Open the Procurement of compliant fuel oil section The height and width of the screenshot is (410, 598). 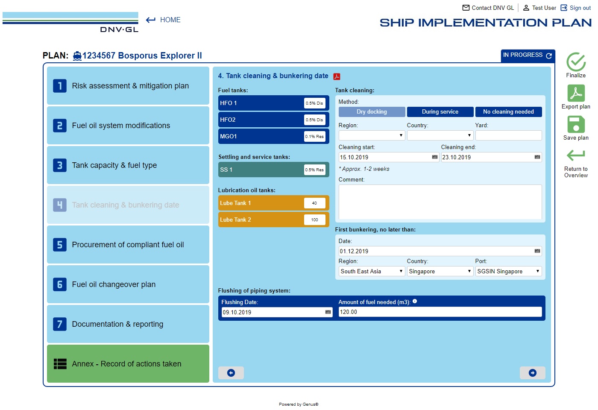pyautogui.click(x=128, y=244)
